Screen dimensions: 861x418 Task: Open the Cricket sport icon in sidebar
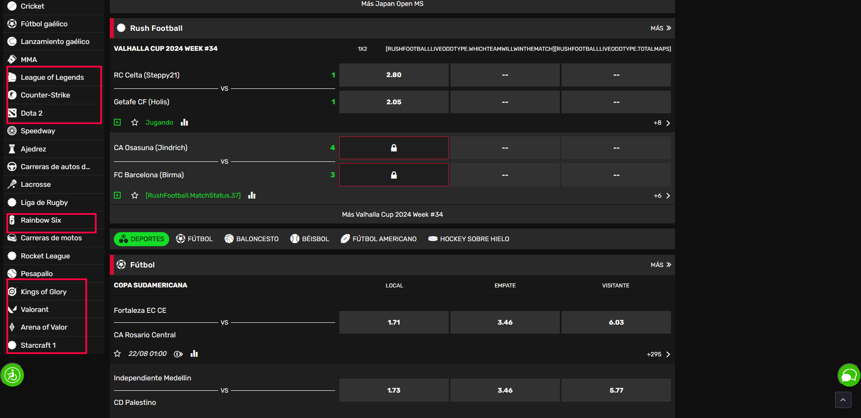tap(12, 6)
